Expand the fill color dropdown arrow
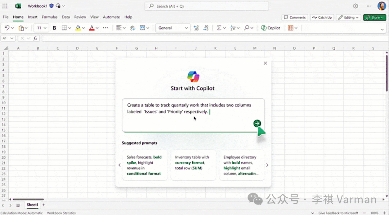 pos(83,28)
